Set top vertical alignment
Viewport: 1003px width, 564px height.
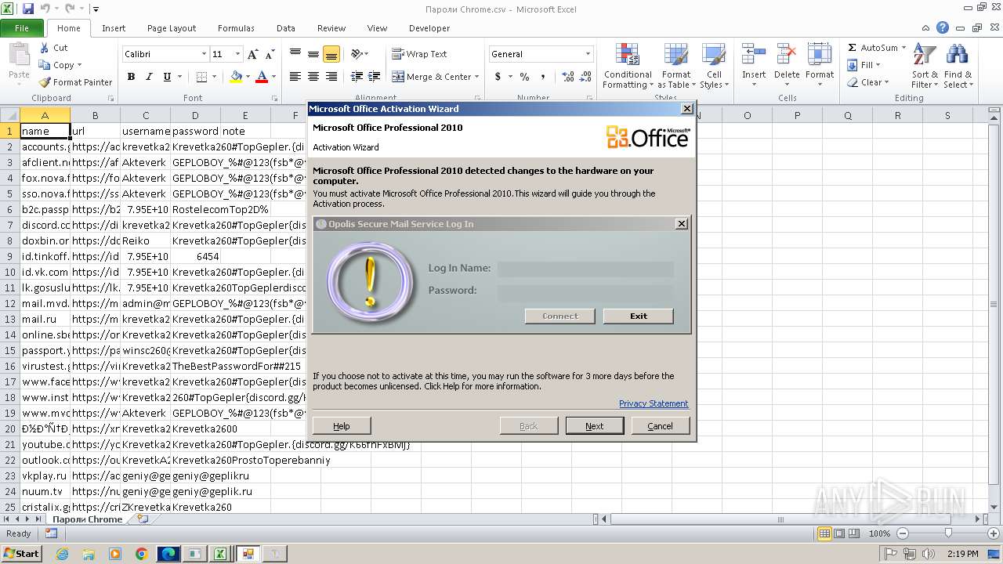tap(295, 54)
